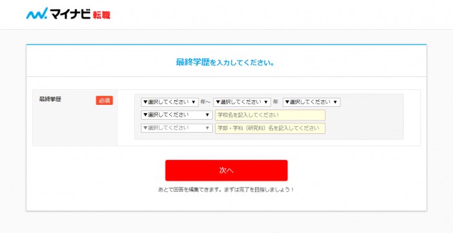Screen dimensions: 453x233
Task: Click the マイナビ転職 logo
Action: tap(68, 14)
